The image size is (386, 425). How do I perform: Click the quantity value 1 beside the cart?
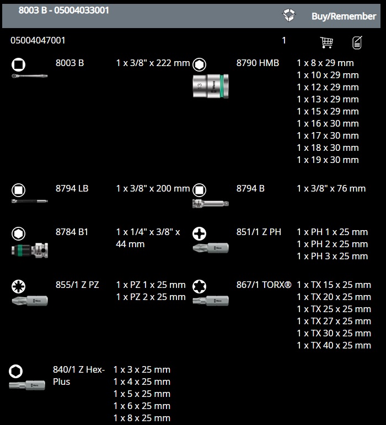[x=284, y=40]
